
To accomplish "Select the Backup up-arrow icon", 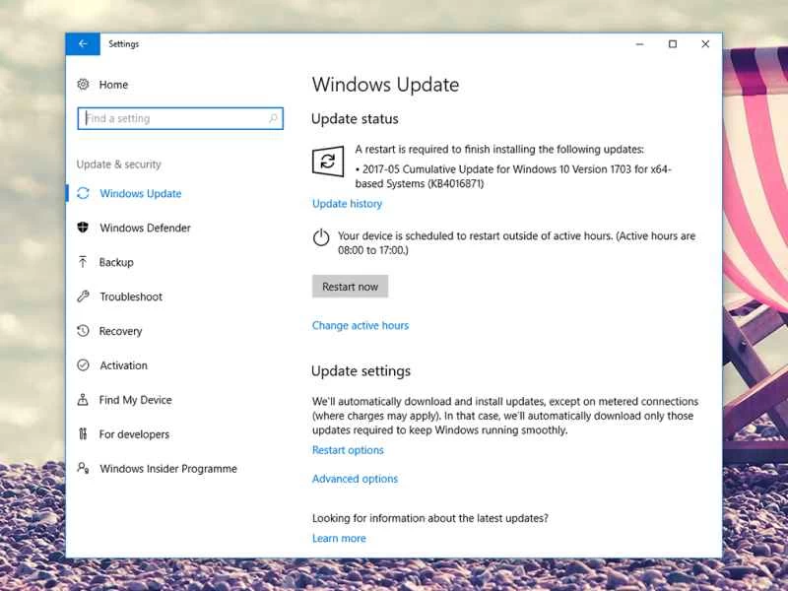I will [x=85, y=262].
